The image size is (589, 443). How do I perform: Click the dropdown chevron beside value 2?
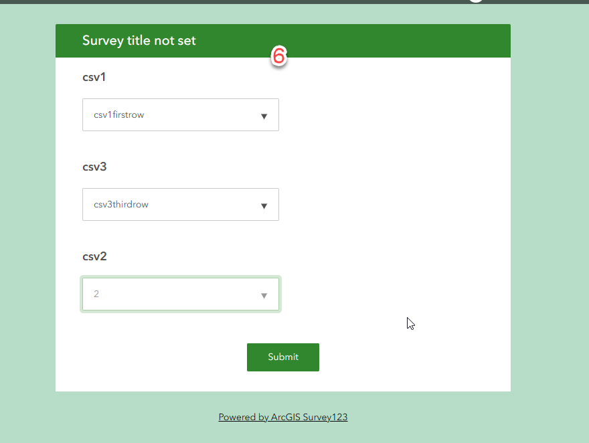coord(264,294)
